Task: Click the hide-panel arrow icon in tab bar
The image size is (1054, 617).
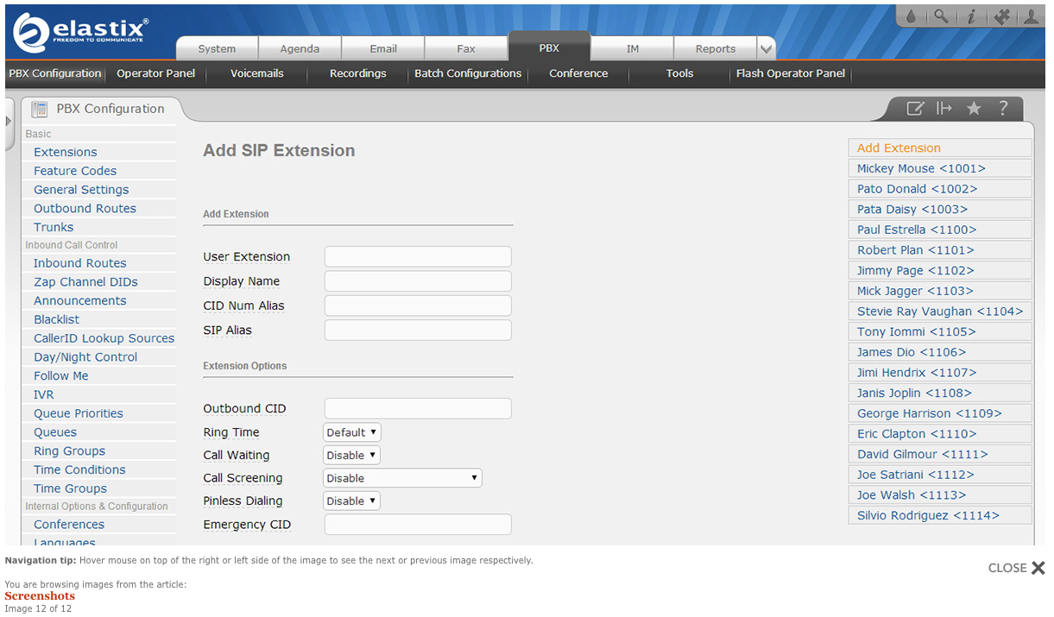Action: click(944, 108)
